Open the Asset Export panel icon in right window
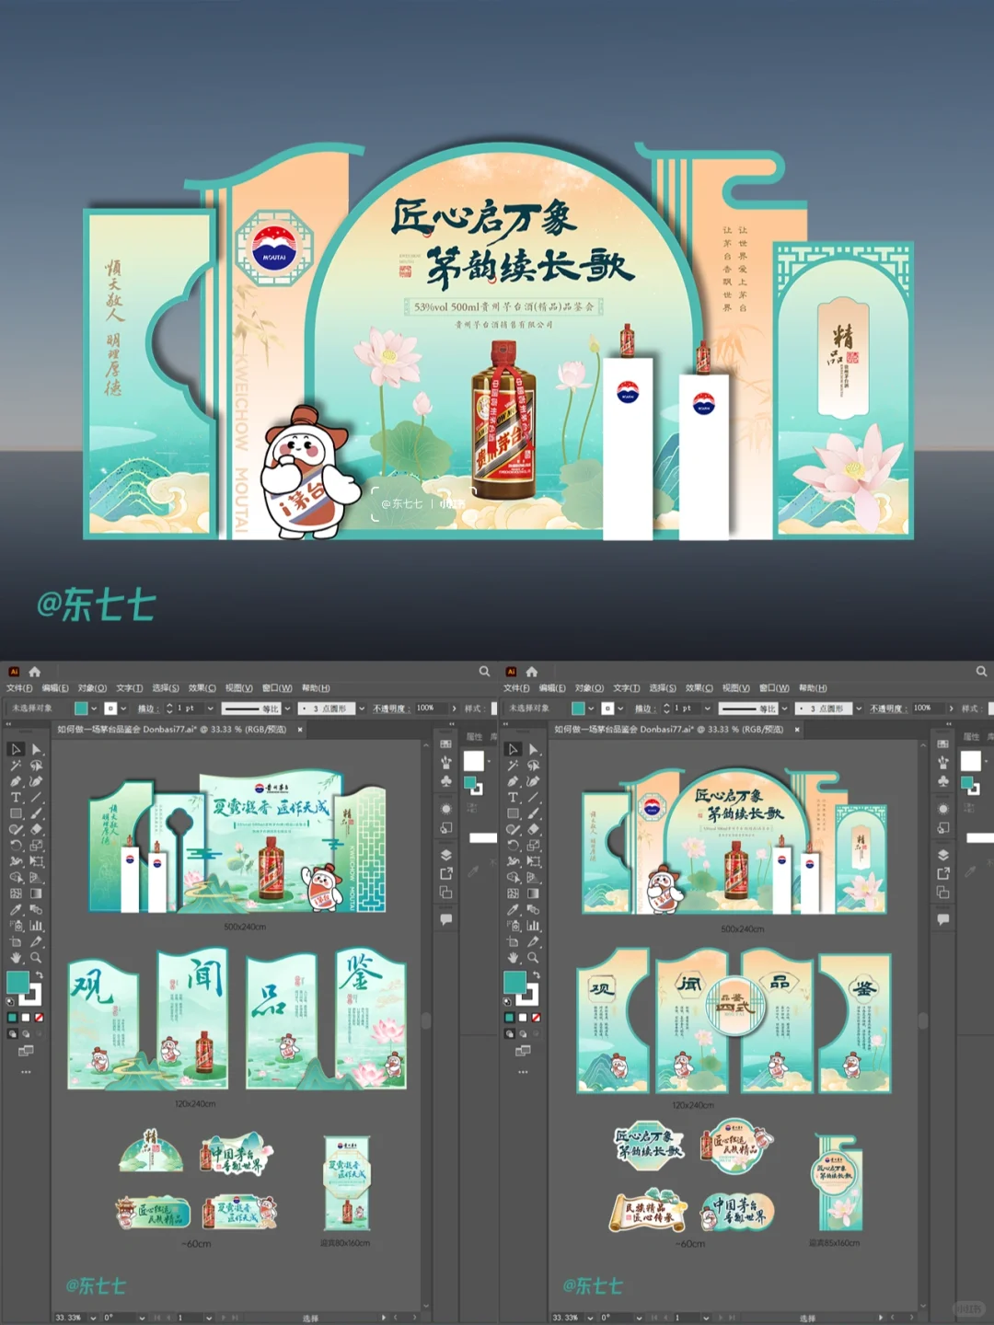Image resolution: width=994 pixels, height=1325 pixels. (943, 873)
